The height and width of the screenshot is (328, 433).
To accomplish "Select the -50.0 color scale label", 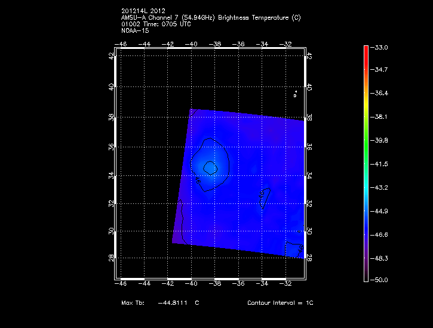I will click(x=380, y=280).
